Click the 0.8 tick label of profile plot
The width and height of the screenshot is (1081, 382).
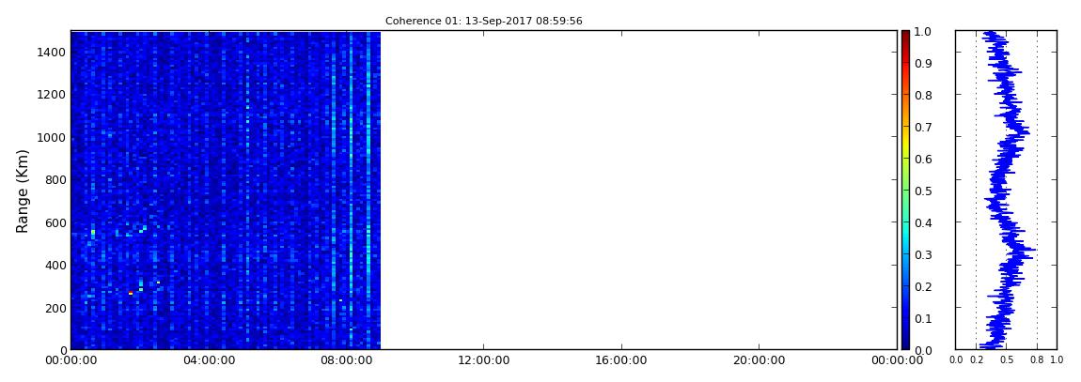click(1038, 360)
